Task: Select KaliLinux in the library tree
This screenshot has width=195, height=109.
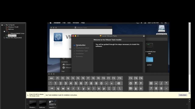Action: pos(11,29)
